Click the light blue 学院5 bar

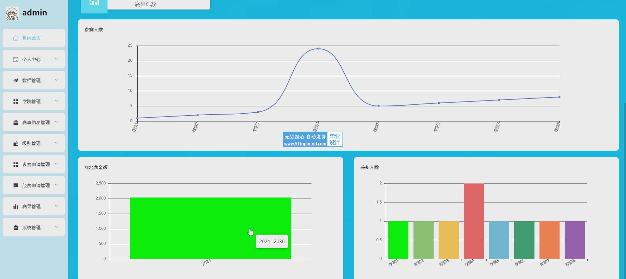point(499,240)
